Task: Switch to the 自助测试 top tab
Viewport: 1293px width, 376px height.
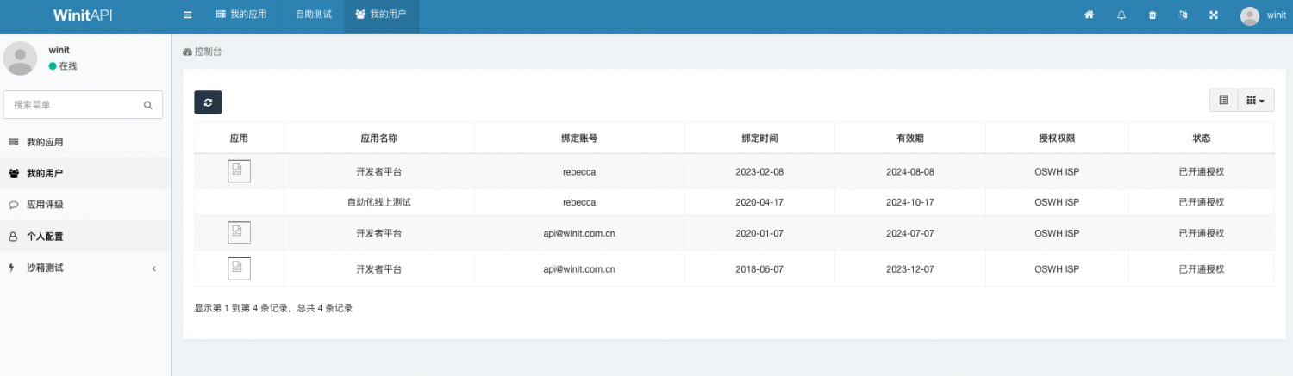Action: point(313,15)
